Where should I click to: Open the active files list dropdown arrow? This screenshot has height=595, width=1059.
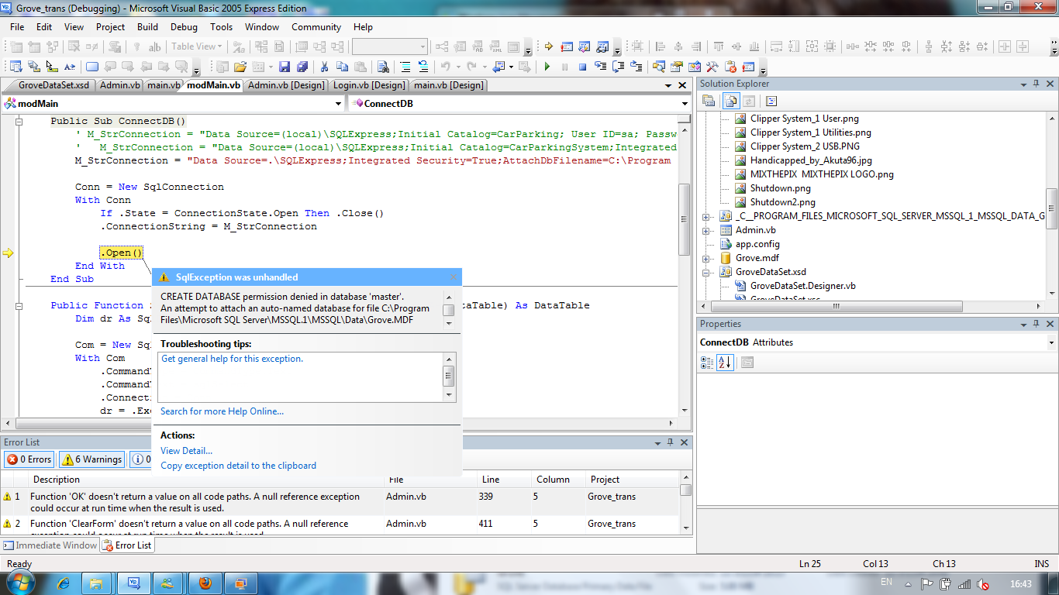coord(670,85)
